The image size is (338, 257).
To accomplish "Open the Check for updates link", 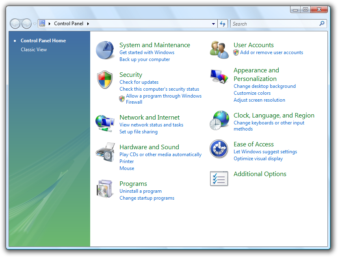I will [x=139, y=82].
